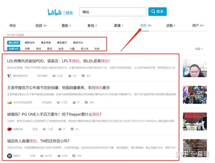Viewport: 215px width, 163px height.
Task: Switch to the 话题 tab
Action: (171, 26)
